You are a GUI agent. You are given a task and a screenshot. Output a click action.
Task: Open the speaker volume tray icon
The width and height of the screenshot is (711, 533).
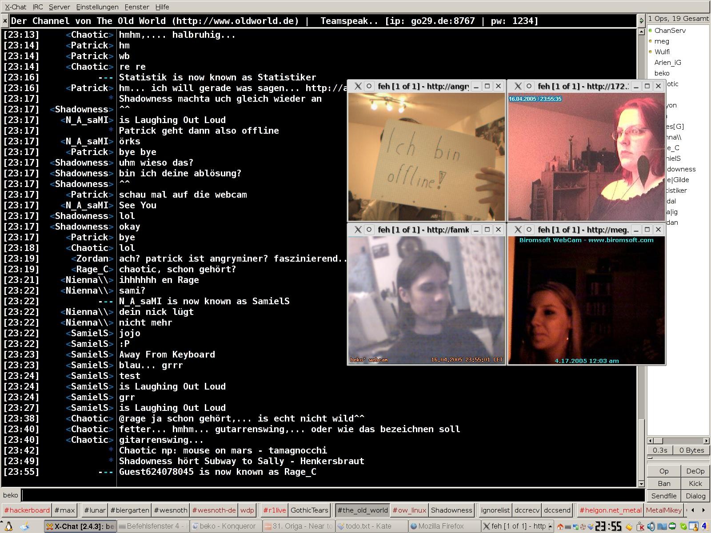pos(651,527)
